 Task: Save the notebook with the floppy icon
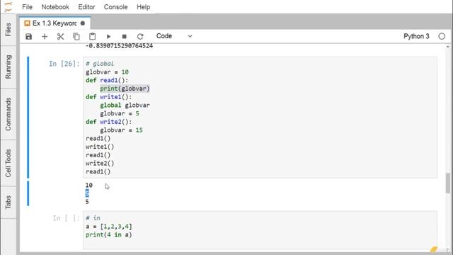28,36
